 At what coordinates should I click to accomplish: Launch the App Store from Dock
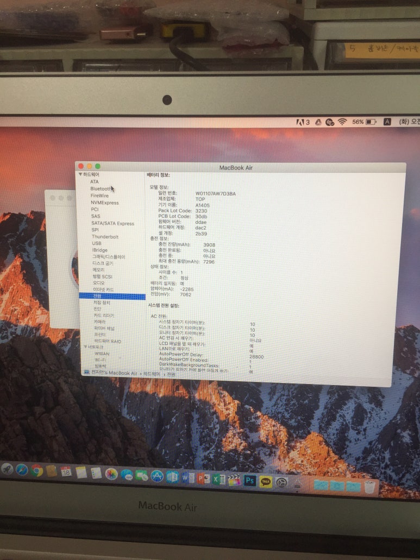coord(157,476)
